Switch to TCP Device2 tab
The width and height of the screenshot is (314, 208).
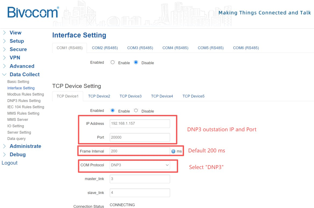pos(99,96)
